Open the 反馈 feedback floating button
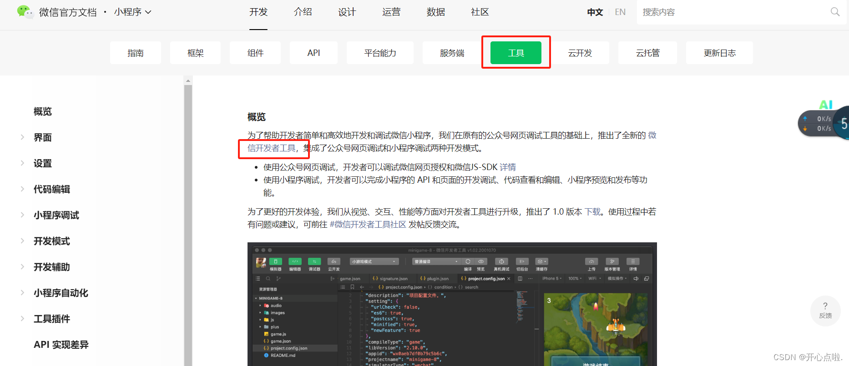Image resolution: width=849 pixels, height=366 pixels. 825,311
